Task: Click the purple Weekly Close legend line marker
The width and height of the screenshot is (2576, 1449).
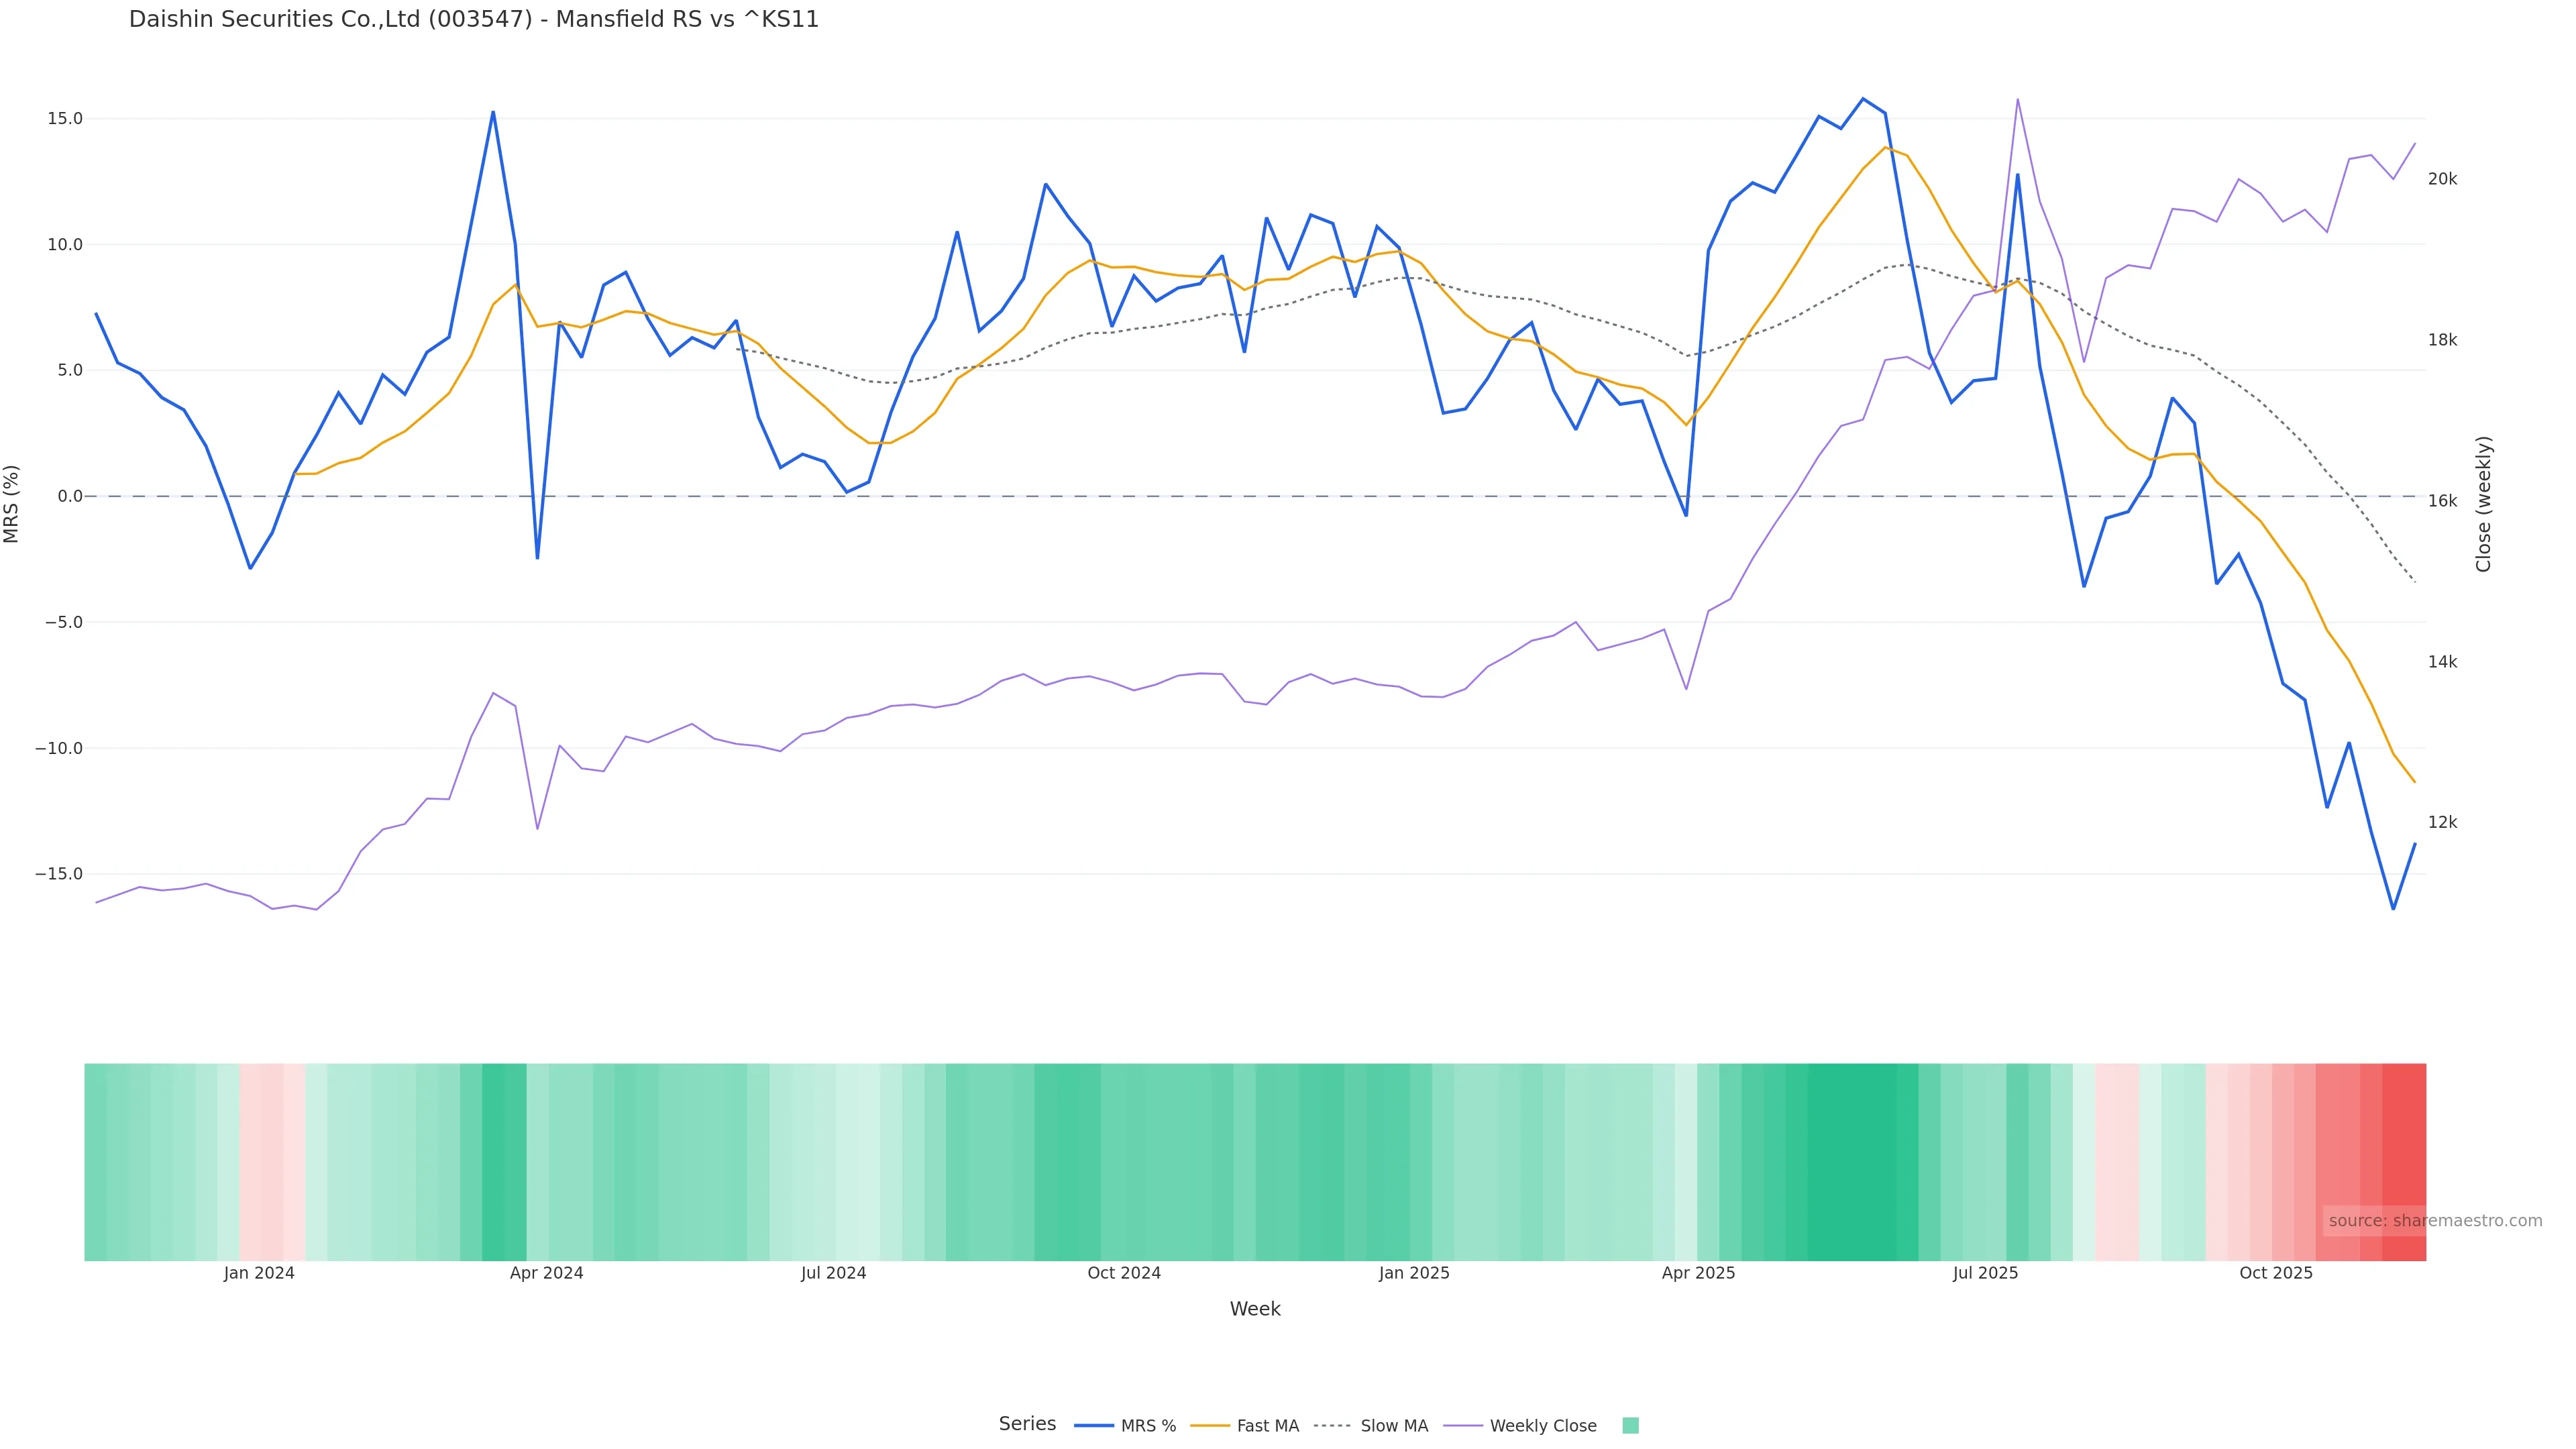Action: coord(1463,1426)
